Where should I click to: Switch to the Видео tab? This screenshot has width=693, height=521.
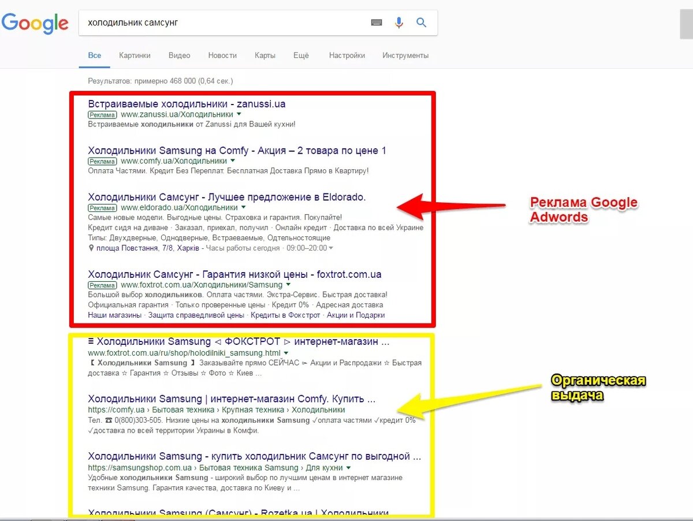point(180,55)
